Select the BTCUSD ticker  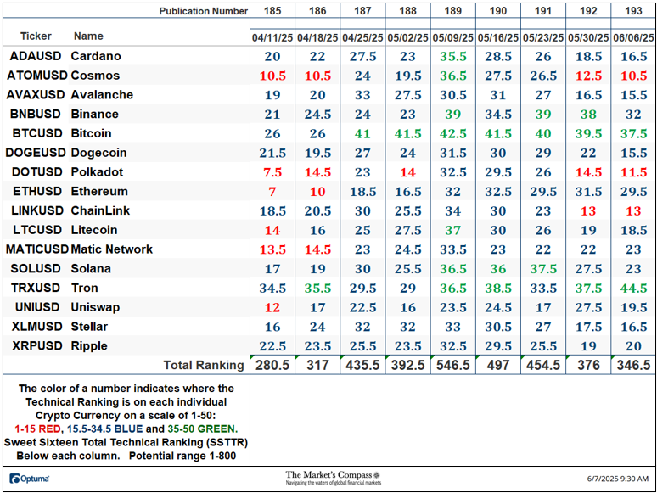[x=37, y=133]
